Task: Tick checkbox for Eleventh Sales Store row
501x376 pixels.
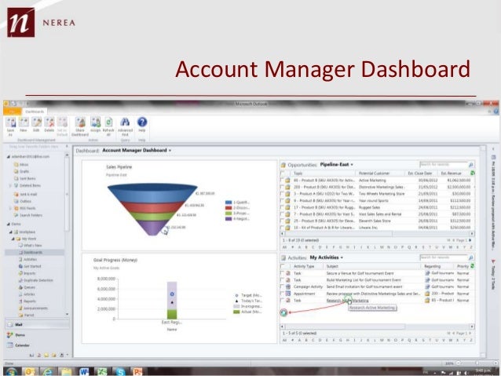Action: (282, 221)
